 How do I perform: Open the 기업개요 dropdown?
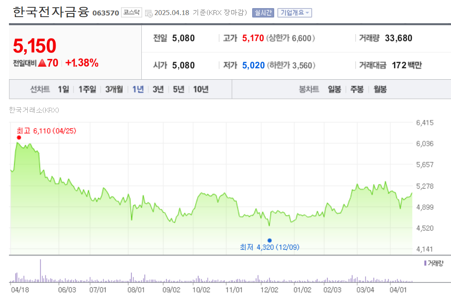click(295, 13)
